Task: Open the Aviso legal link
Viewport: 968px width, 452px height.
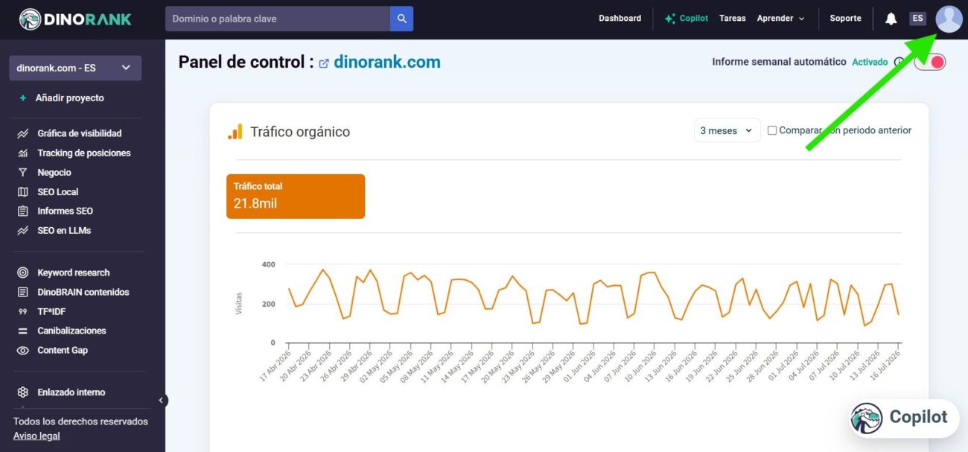Action: (x=36, y=436)
